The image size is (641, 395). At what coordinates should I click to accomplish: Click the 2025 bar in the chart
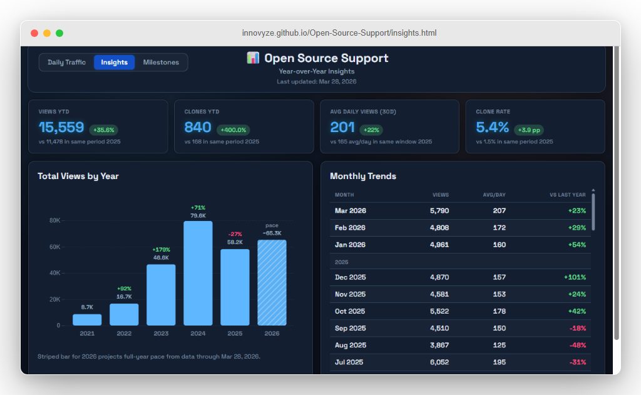(x=235, y=287)
